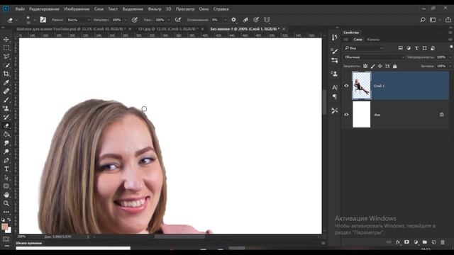
Task: Open the Редактирование menu
Action: [44, 9]
